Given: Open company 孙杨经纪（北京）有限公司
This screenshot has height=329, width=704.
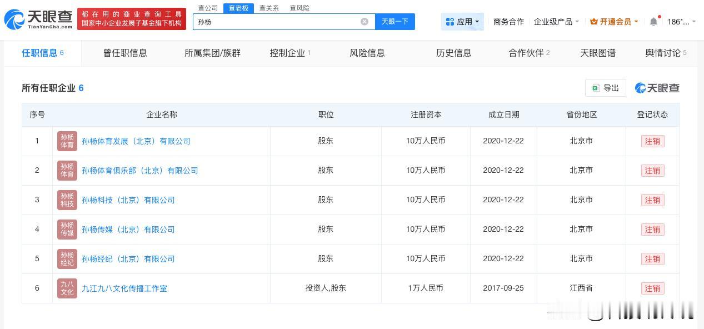Looking at the screenshot, I should [128, 259].
